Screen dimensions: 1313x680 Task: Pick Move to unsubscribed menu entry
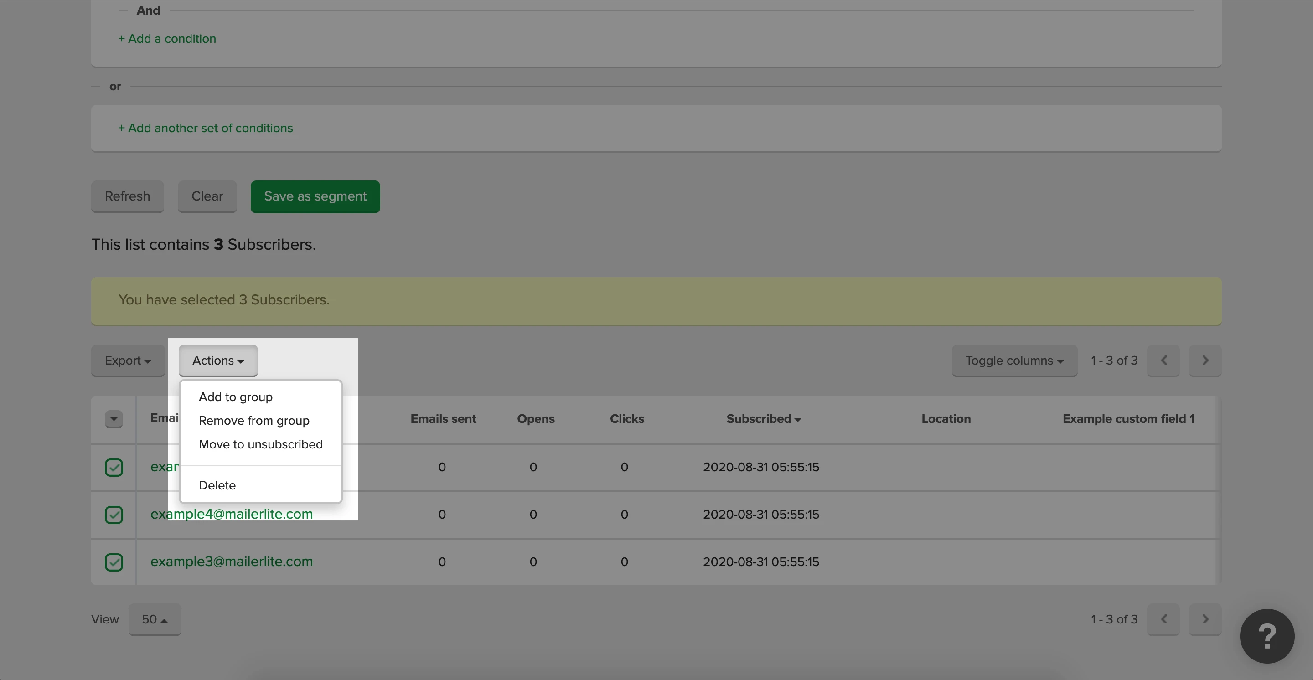click(x=260, y=444)
